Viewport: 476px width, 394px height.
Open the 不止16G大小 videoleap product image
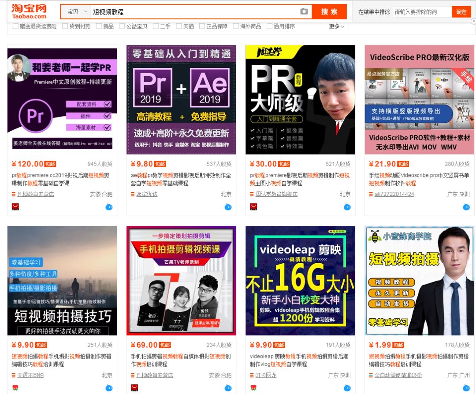click(x=300, y=280)
